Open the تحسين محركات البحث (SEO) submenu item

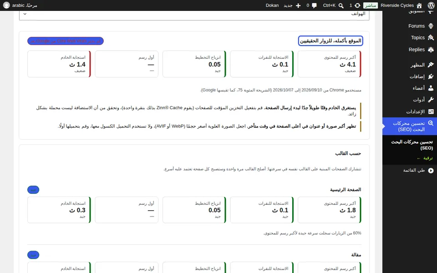point(412,145)
